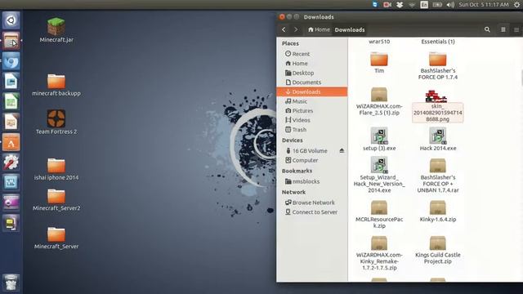The image size is (523, 294).
Task: Open the clock Sun Oct 5 11:17 AM
Action: [x=484, y=5]
